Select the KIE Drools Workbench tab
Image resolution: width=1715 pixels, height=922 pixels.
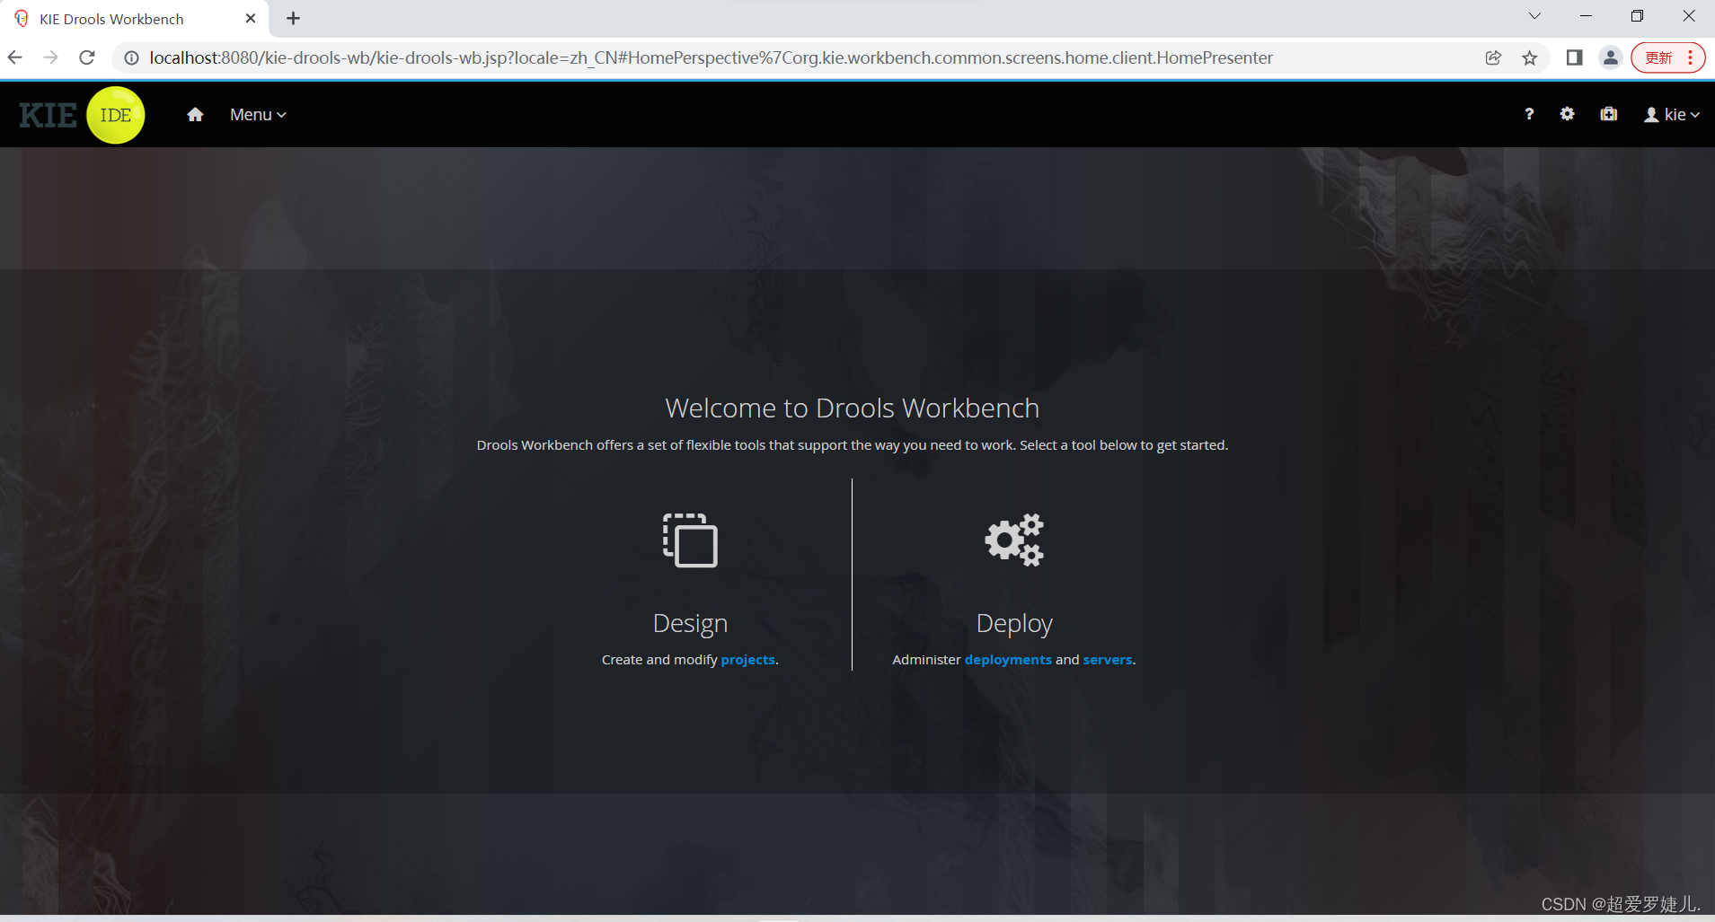135,19
